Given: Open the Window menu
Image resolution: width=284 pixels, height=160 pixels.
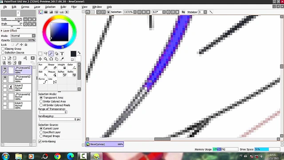Looking at the screenshot, I should click(x=97, y=7).
